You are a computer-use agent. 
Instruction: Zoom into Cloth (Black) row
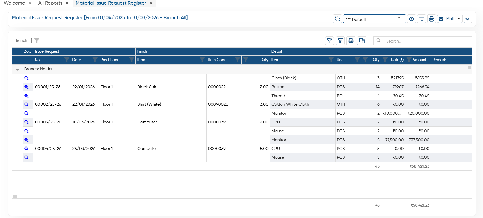tap(26, 78)
